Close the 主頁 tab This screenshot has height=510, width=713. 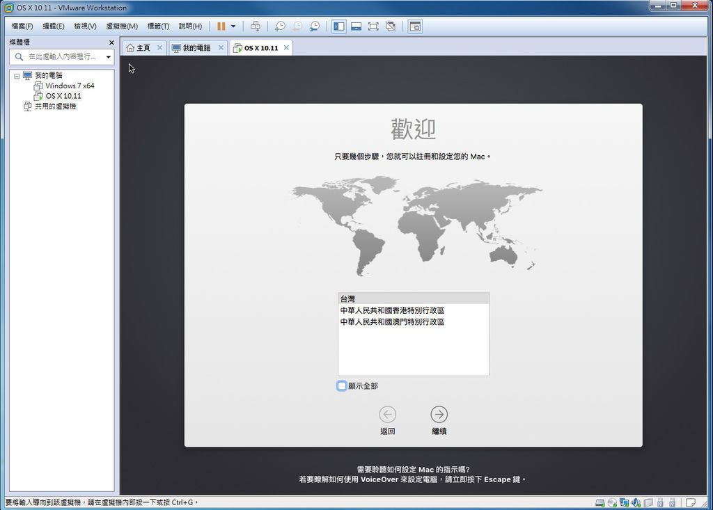159,47
